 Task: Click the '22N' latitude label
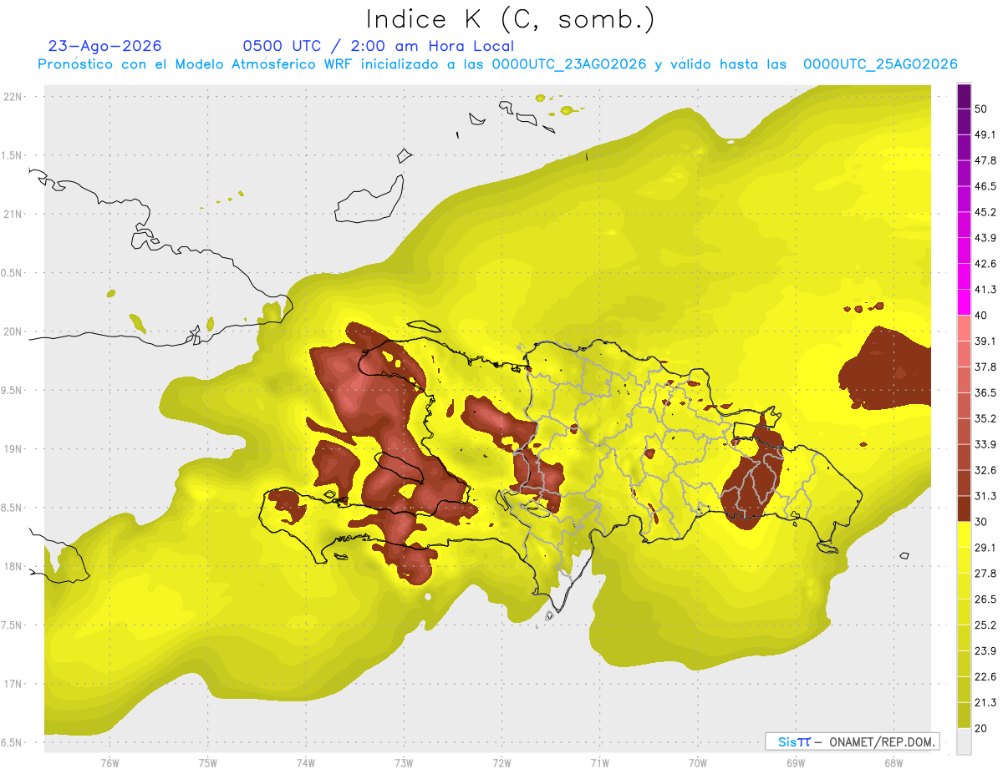pyautogui.click(x=13, y=97)
